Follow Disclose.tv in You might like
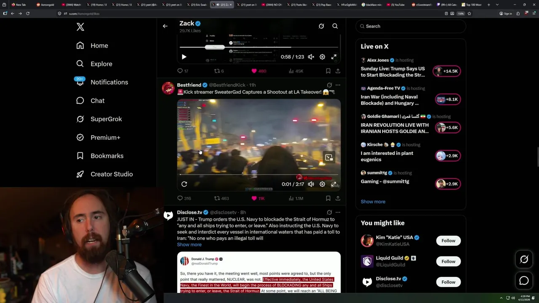Image resolution: width=539 pixels, height=303 pixels. (448, 282)
